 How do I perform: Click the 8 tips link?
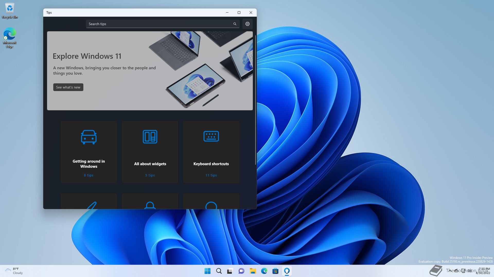click(x=89, y=175)
